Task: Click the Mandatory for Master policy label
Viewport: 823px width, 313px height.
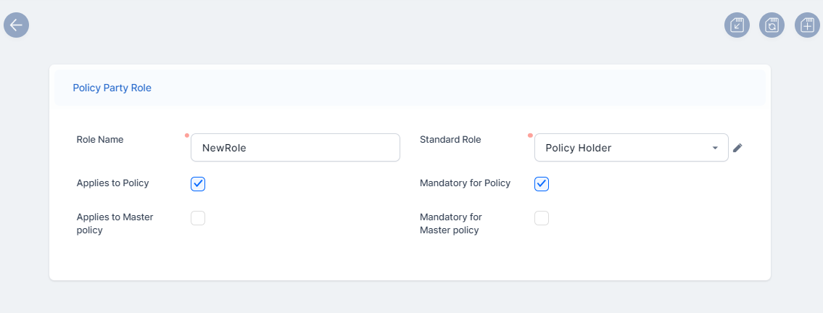Action: click(x=450, y=223)
